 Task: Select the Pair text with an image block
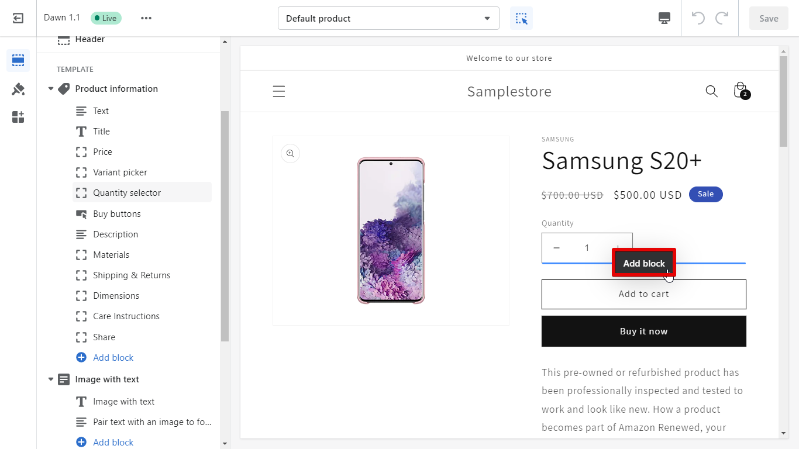[142, 422]
